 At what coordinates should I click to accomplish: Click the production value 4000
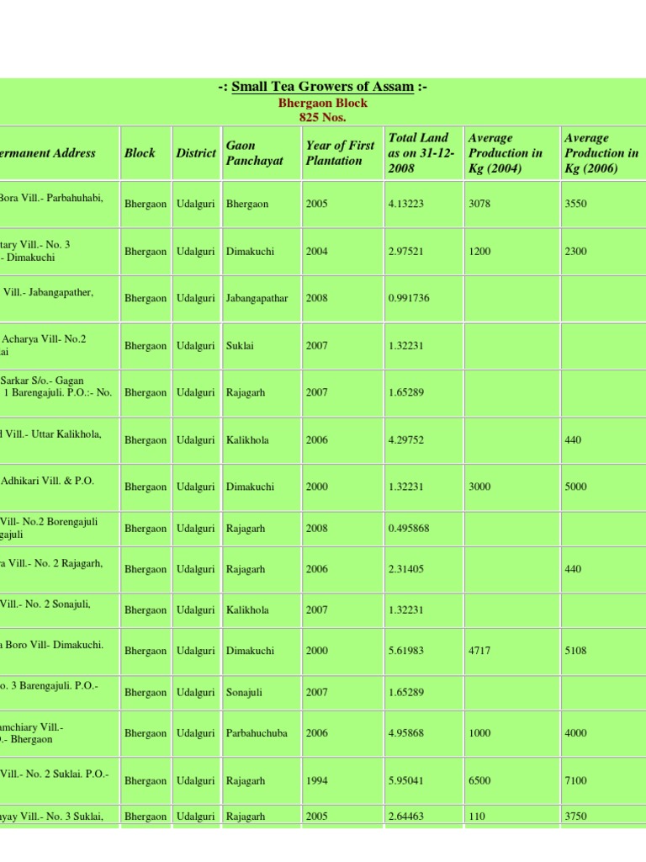pyautogui.click(x=575, y=733)
